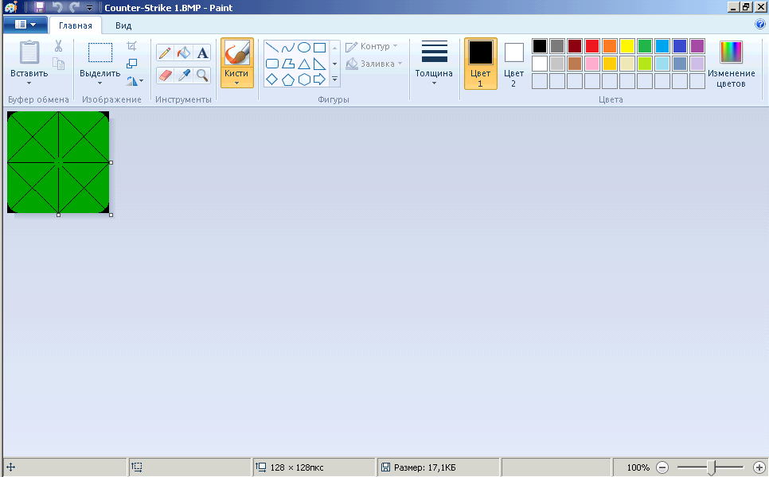Open the Выделить dropdown arrow
This screenshot has width=769, height=477.
point(100,83)
